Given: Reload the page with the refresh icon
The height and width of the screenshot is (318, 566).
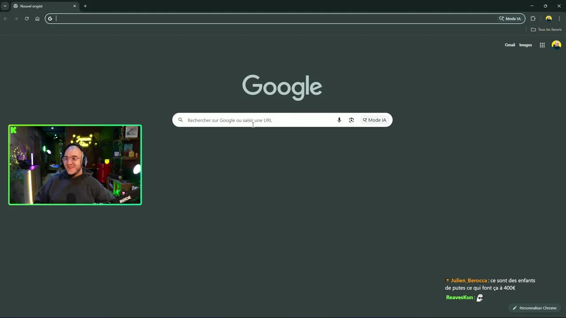Looking at the screenshot, I should tap(27, 19).
